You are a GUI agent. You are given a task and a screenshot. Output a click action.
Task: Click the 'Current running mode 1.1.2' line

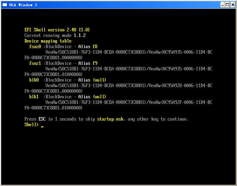point(55,35)
